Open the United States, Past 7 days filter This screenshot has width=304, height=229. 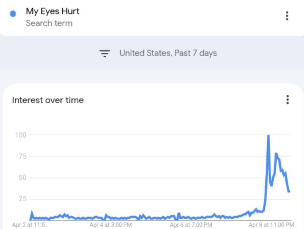tap(168, 53)
